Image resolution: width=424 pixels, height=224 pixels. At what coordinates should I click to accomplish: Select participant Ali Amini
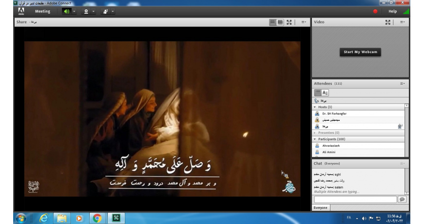coord(359,152)
